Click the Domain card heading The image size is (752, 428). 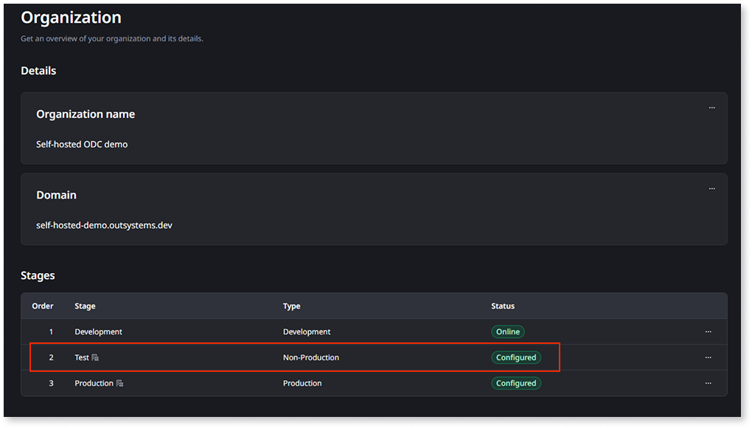pyautogui.click(x=56, y=196)
